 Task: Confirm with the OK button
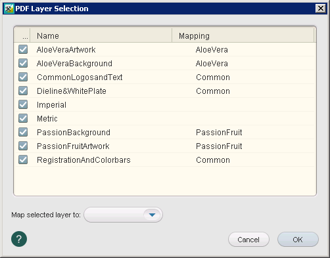coord(298,240)
